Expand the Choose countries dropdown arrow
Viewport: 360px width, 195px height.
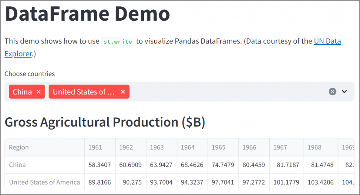[345, 92]
